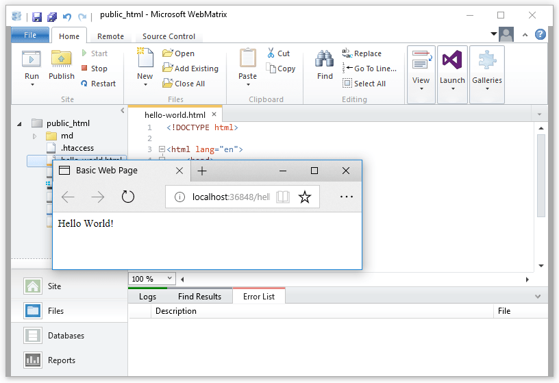Open the Reports workspace
The width and height of the screenshot is (559, 383).
tap(69, 360)
